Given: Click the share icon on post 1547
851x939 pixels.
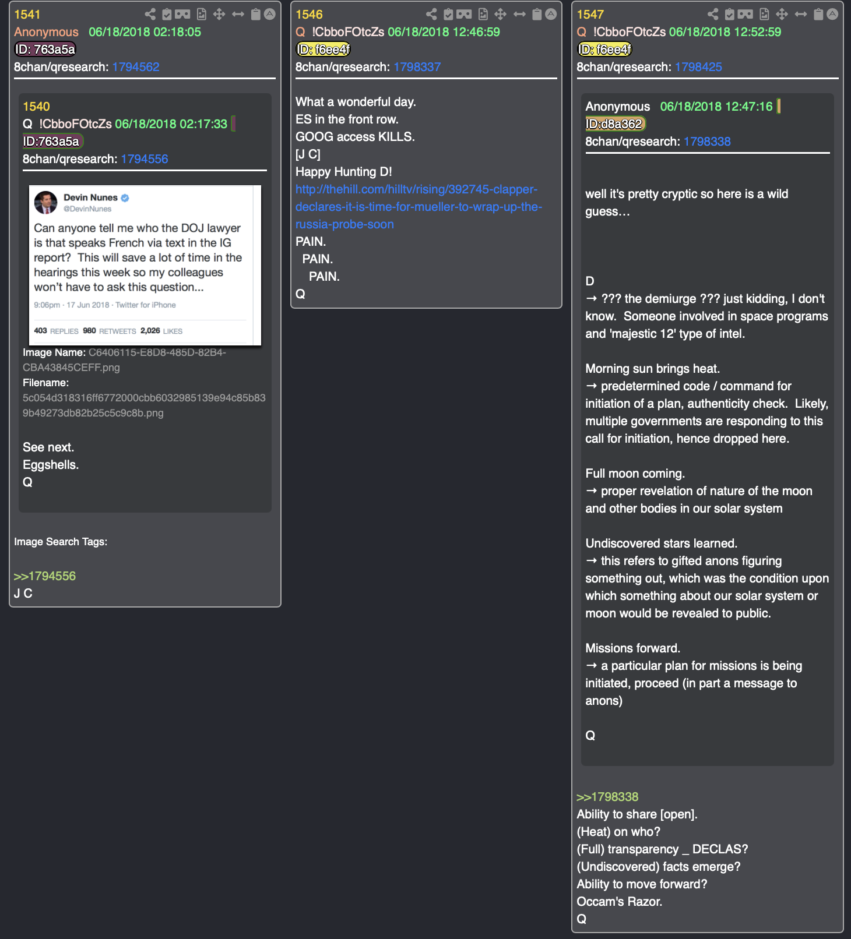Looking at the screenshot, I should (x=713, y=14).
